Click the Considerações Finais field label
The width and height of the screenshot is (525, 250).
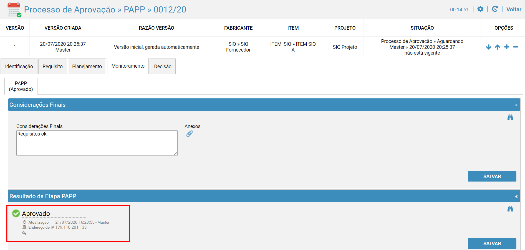click(x=39, y=126)
